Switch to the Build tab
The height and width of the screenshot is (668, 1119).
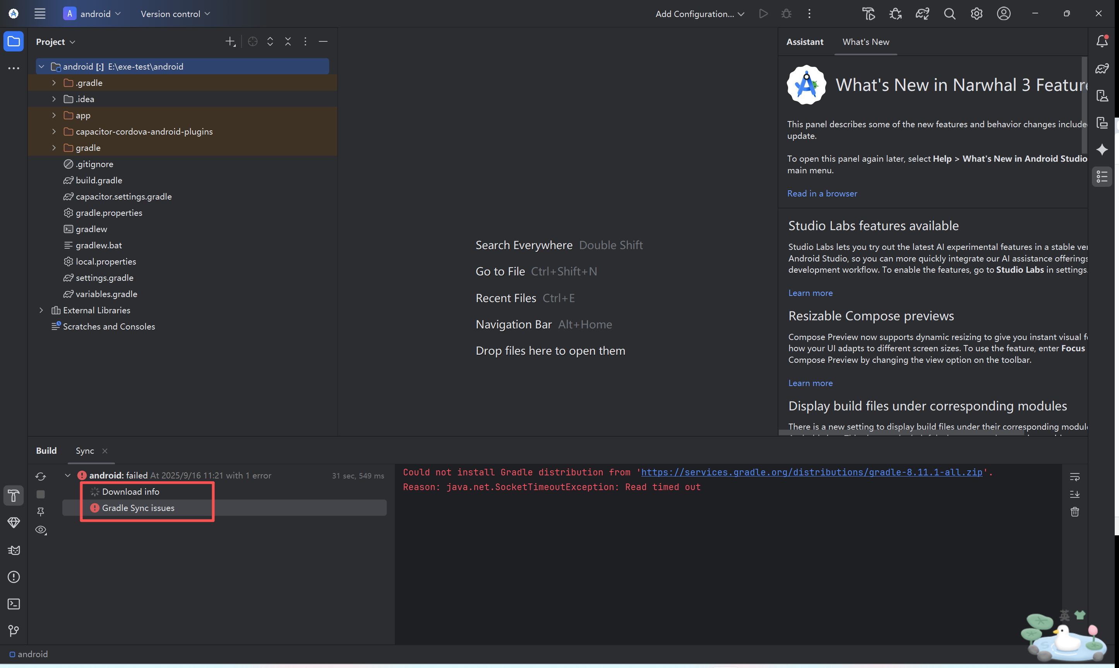[x=46, y=450]
